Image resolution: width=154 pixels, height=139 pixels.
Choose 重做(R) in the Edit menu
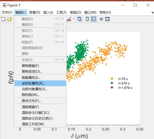[40, 25]
